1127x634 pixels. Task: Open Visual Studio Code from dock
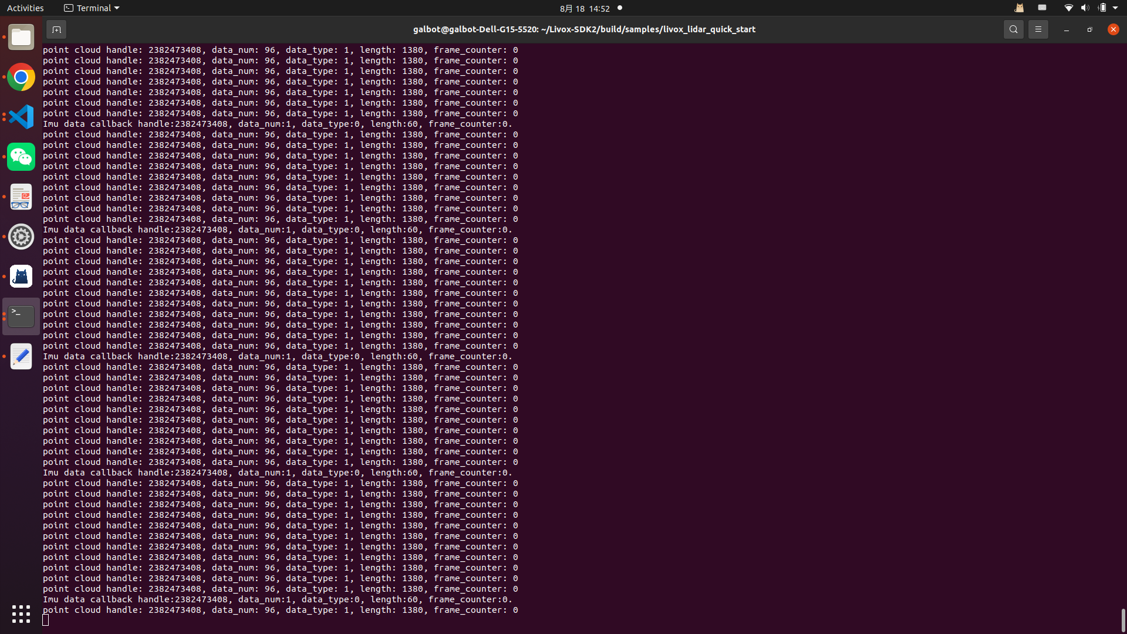pos(21,117)
